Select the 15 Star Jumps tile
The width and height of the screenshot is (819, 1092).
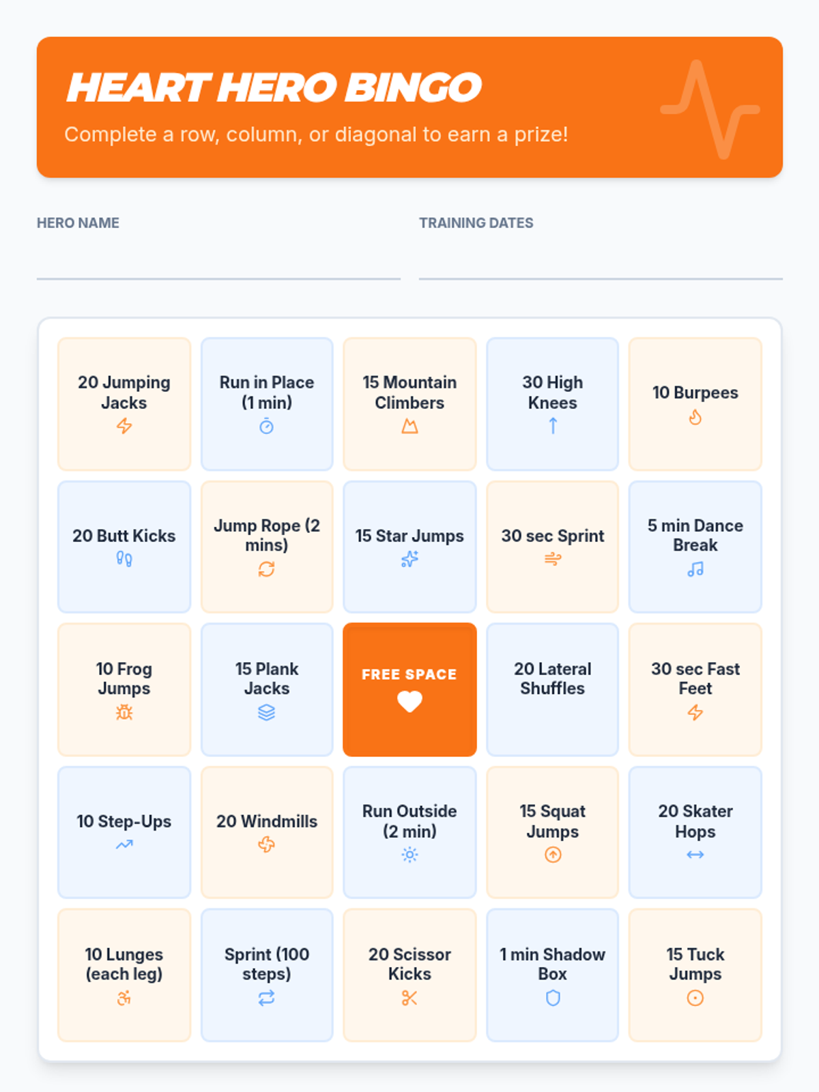point(409,547)
